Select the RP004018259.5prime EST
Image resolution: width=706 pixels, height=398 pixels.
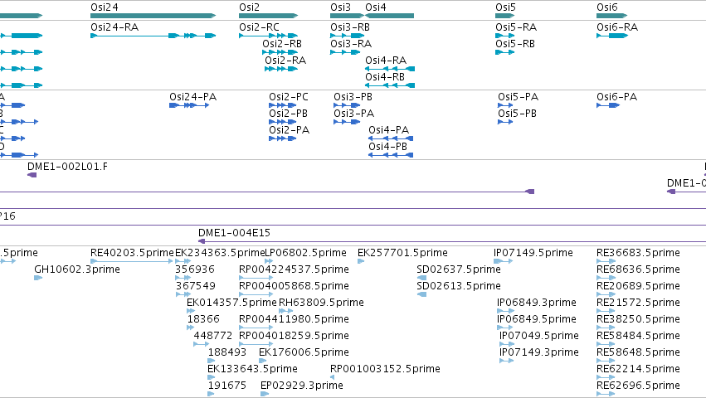(x=256, y=344)
